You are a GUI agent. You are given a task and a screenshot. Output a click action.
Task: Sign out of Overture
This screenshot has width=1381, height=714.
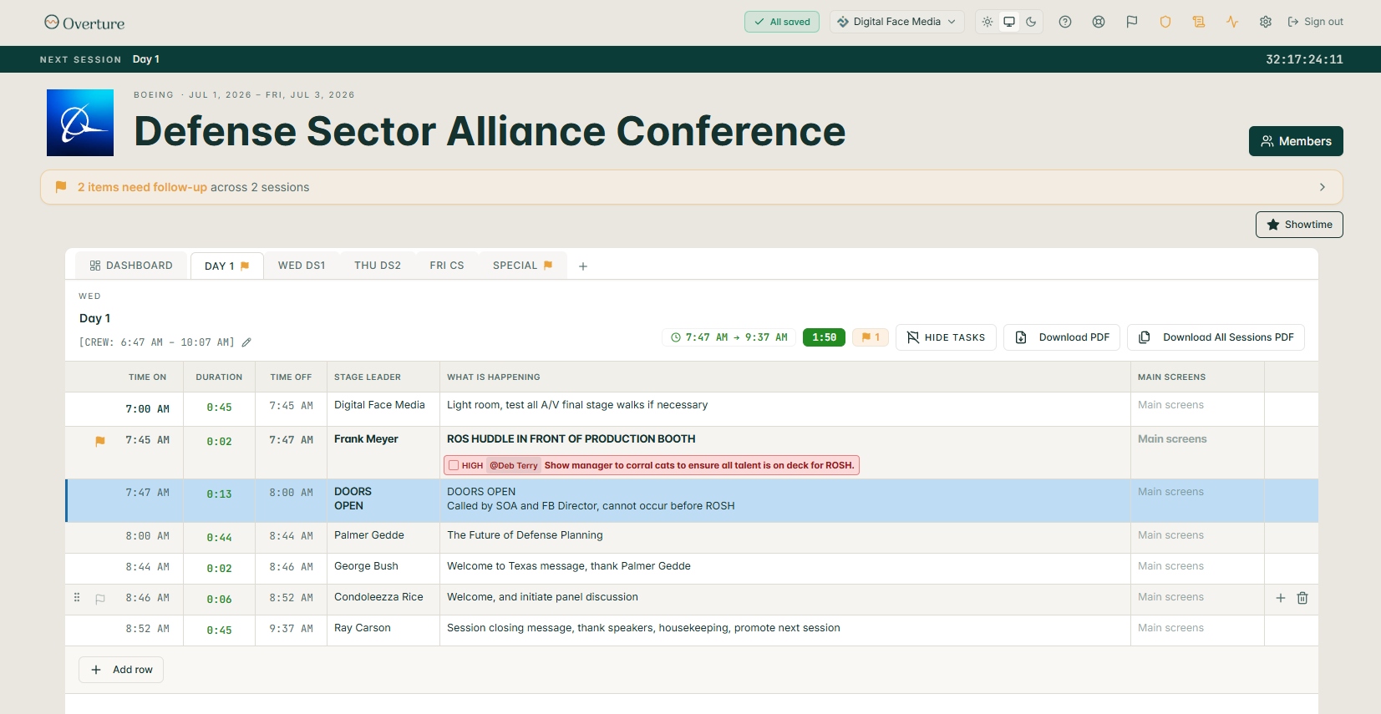[1316, 22]
